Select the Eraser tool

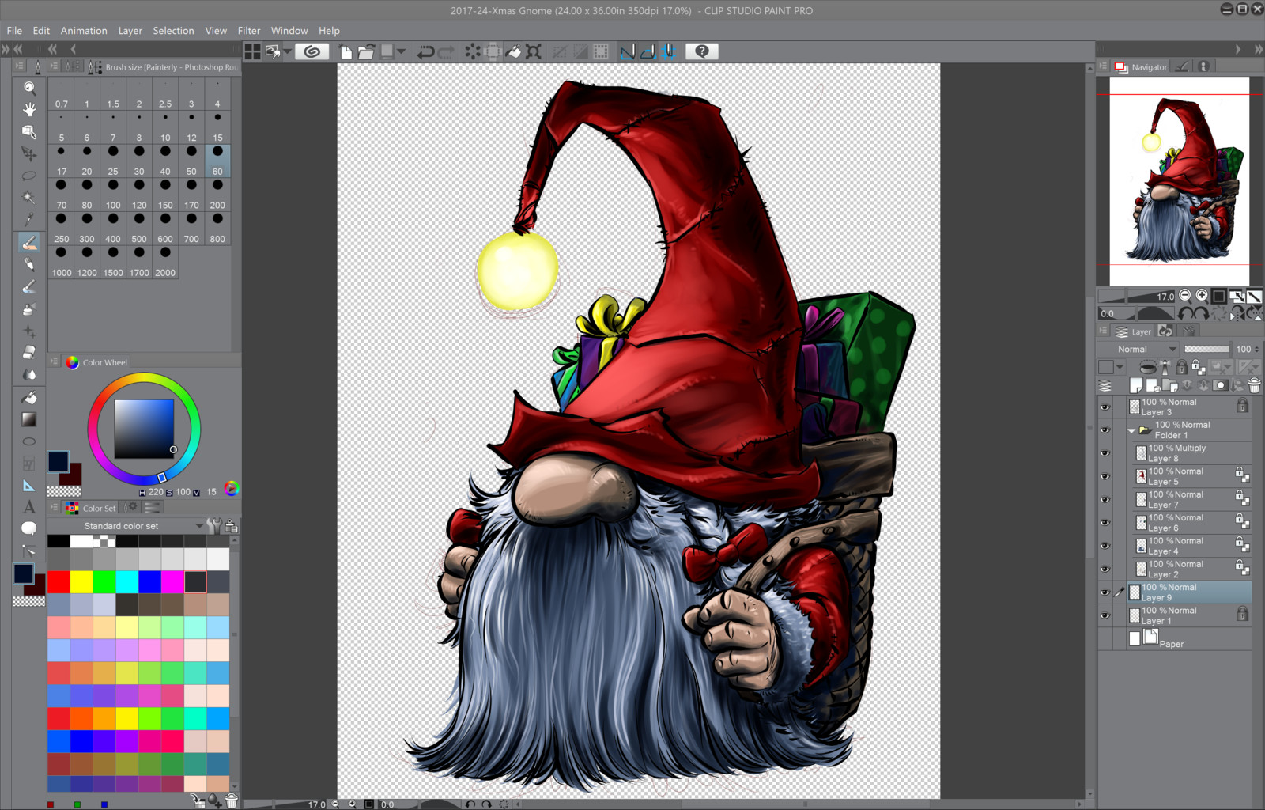[29, 352]
